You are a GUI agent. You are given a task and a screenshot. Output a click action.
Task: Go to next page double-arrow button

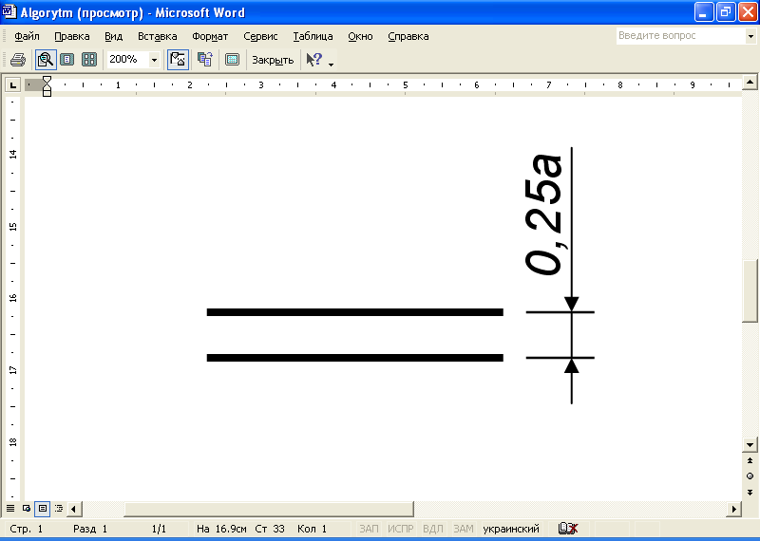coord(750,493)
